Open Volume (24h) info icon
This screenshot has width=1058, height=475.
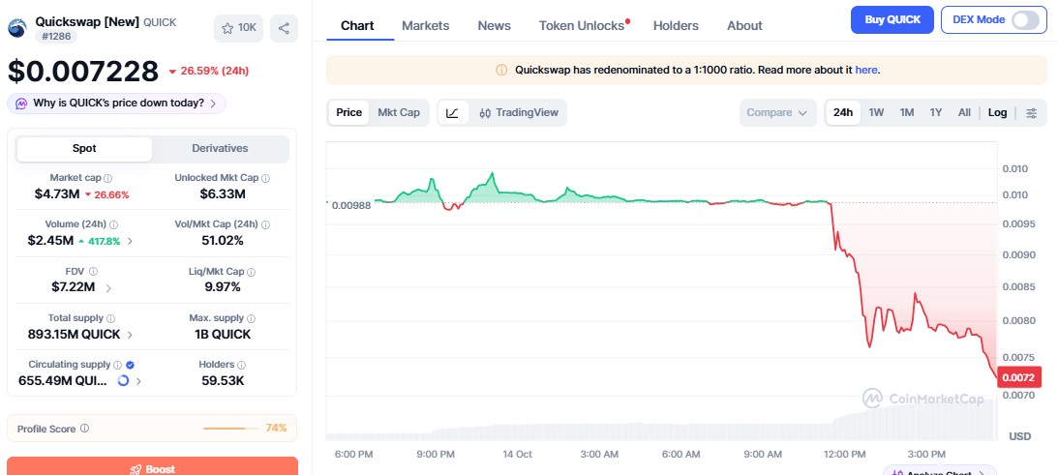[113, 224]
